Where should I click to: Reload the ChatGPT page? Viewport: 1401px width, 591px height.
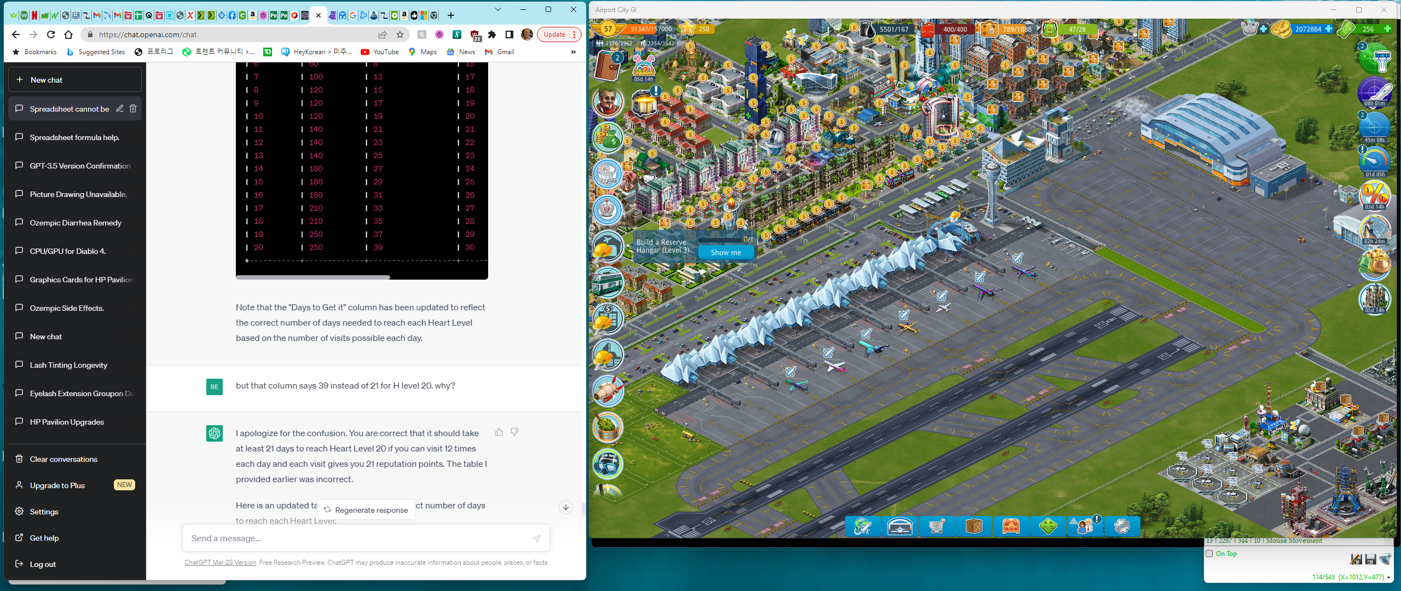pyautogui.click(x=51, y=34)
